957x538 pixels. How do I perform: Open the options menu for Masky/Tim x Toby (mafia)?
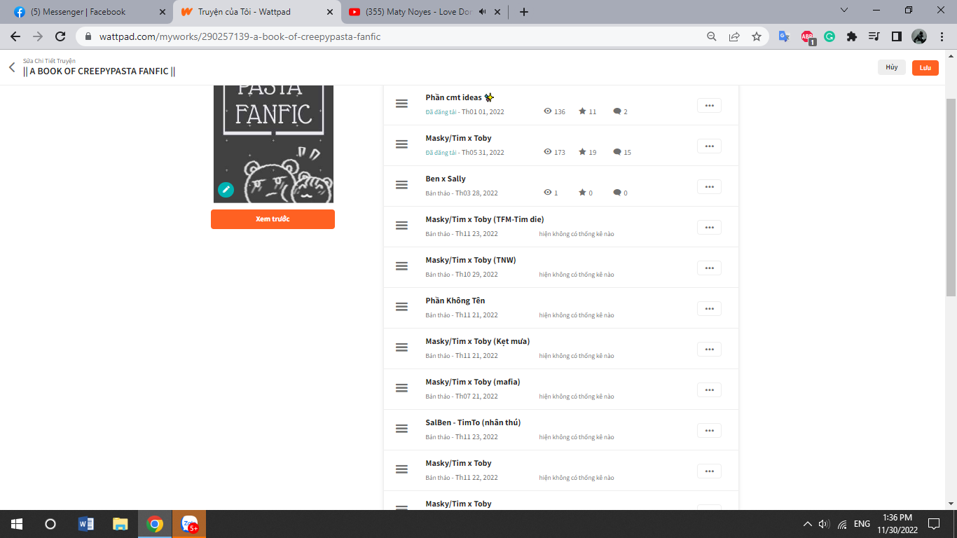click(709, 389)
